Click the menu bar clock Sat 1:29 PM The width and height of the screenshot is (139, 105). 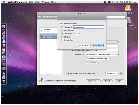(x=126, y=2)
